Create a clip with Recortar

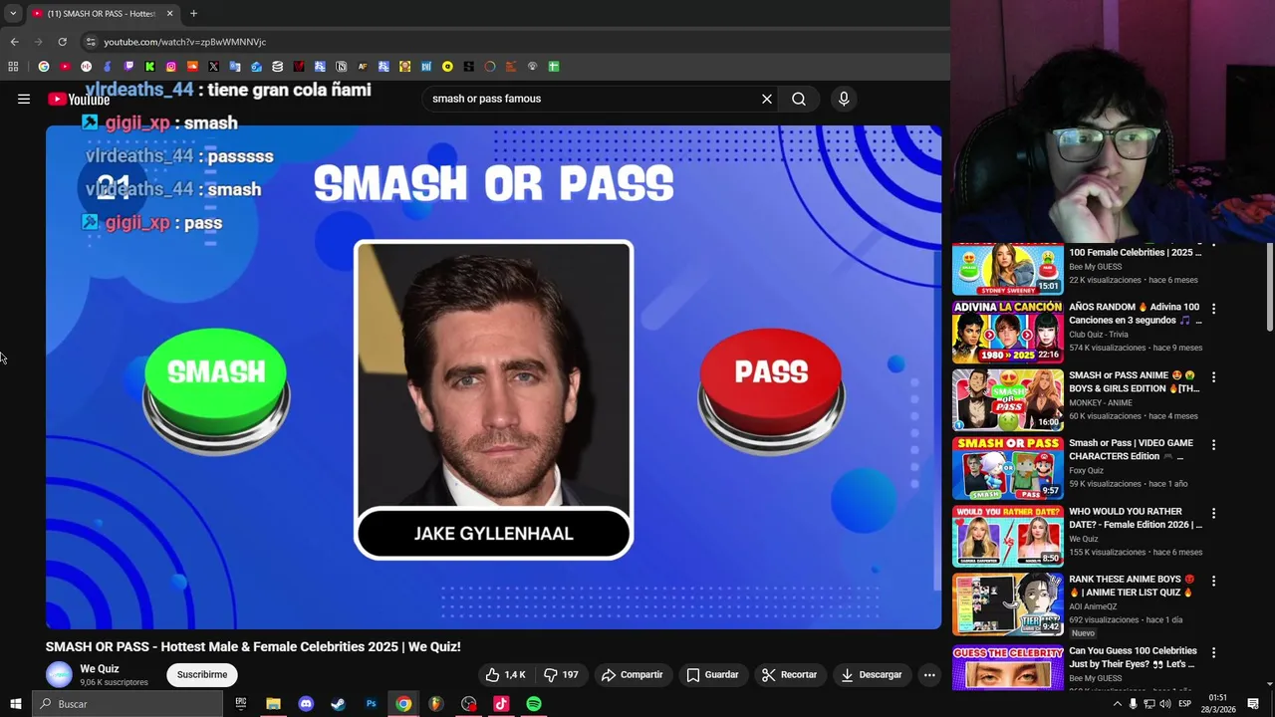click(x=789, y=674)
